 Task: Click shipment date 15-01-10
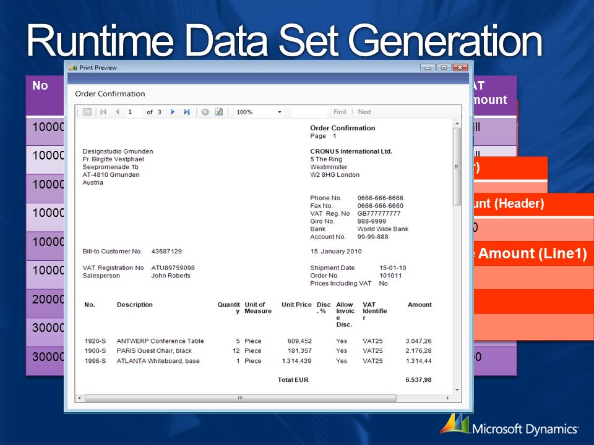(393, 268)
